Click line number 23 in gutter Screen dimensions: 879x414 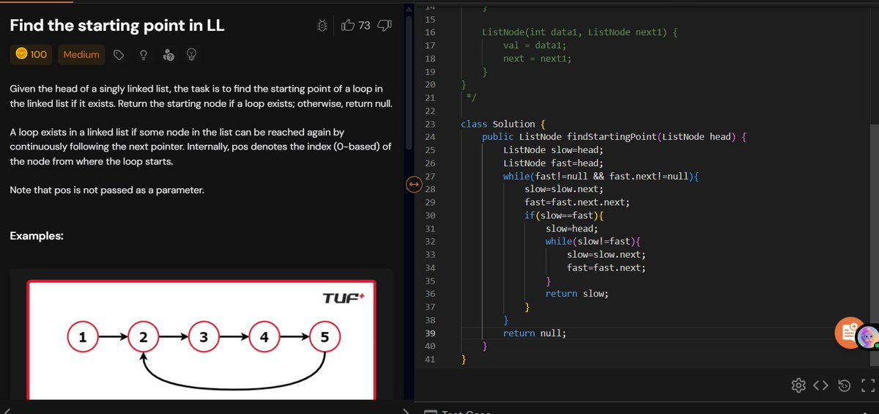point(430,124)
